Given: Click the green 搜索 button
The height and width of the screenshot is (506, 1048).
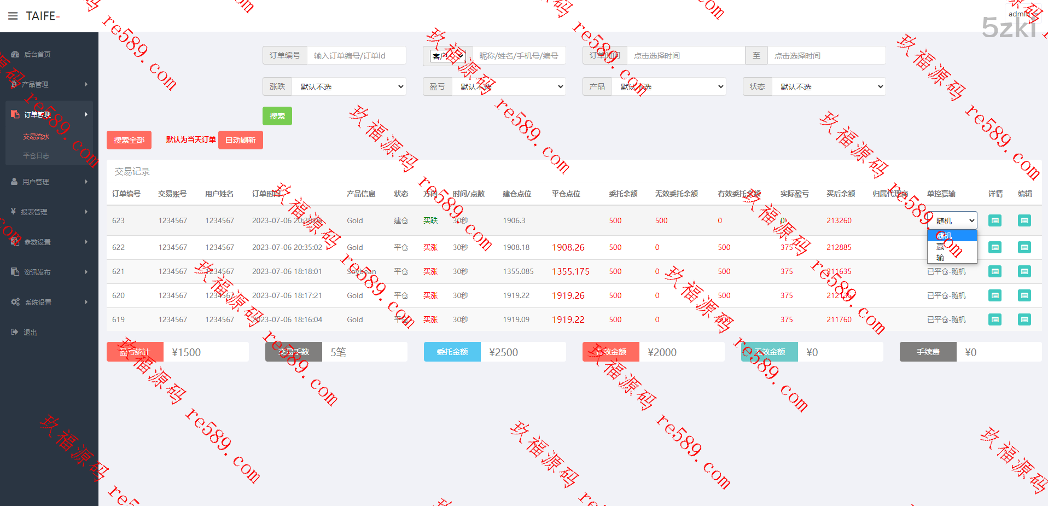Looking at the screenshot, I should [277, 116].
